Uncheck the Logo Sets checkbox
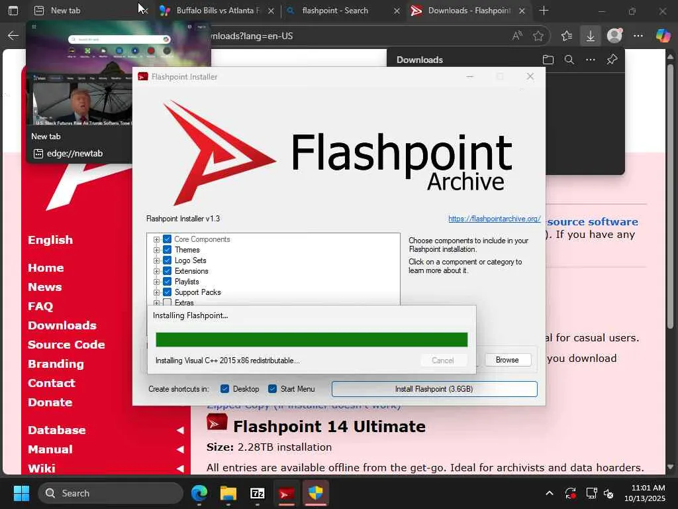 click(168, 260)
